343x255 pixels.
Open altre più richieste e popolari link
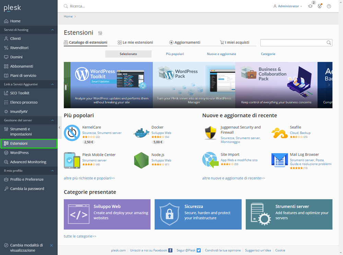(89, 178)
